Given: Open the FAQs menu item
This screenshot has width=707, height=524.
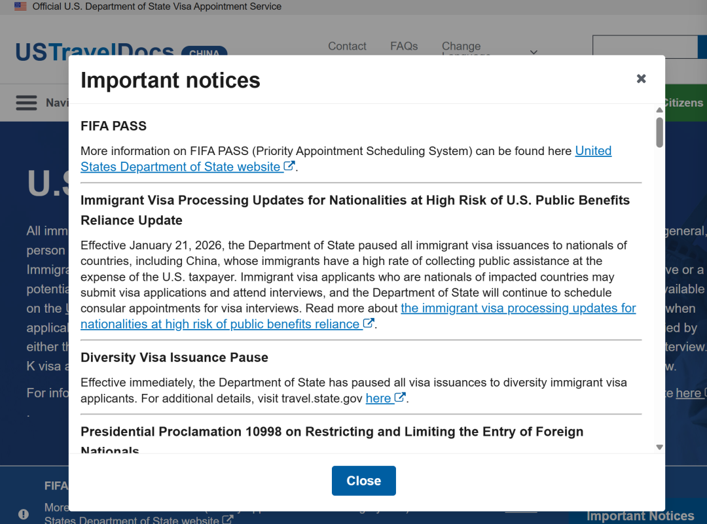Looking at the screenshot, I should (404, 46).
